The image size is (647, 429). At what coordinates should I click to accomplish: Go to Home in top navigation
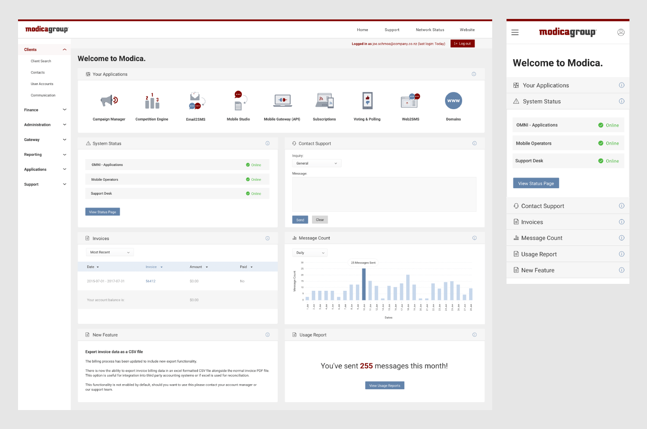[362, 30]
